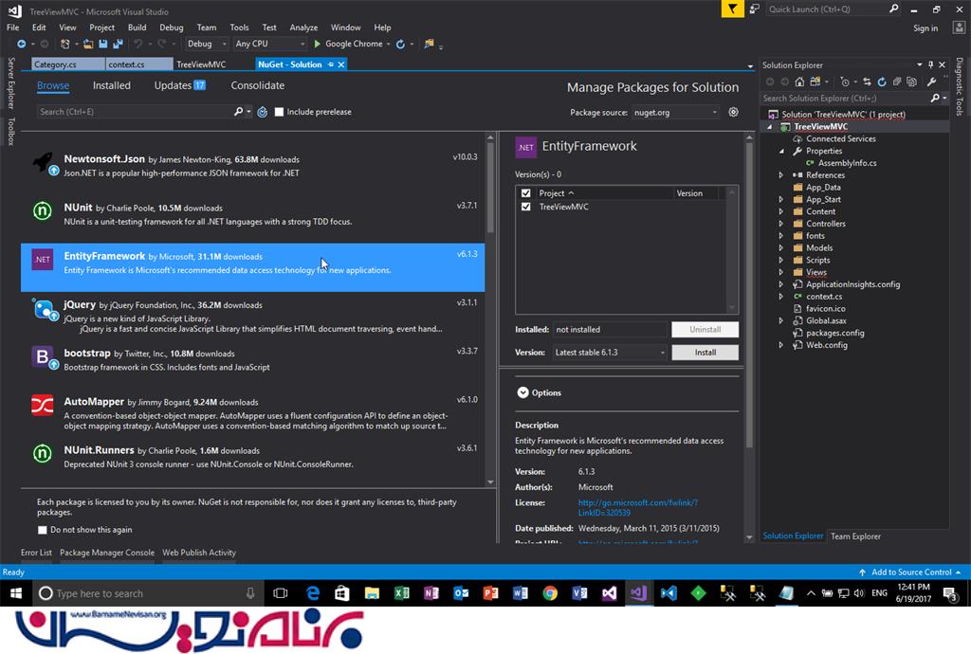The image size is (971, 654).
Task: Expand the Models folder arrow
Action: (x=781, y=247)
